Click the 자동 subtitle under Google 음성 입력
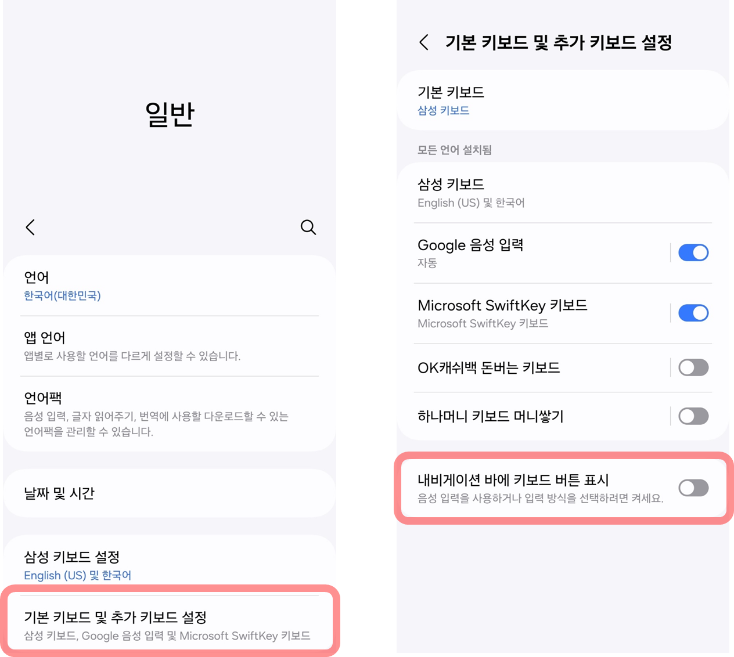Screen dimensions: 734x657 click(x=427, y=263)
